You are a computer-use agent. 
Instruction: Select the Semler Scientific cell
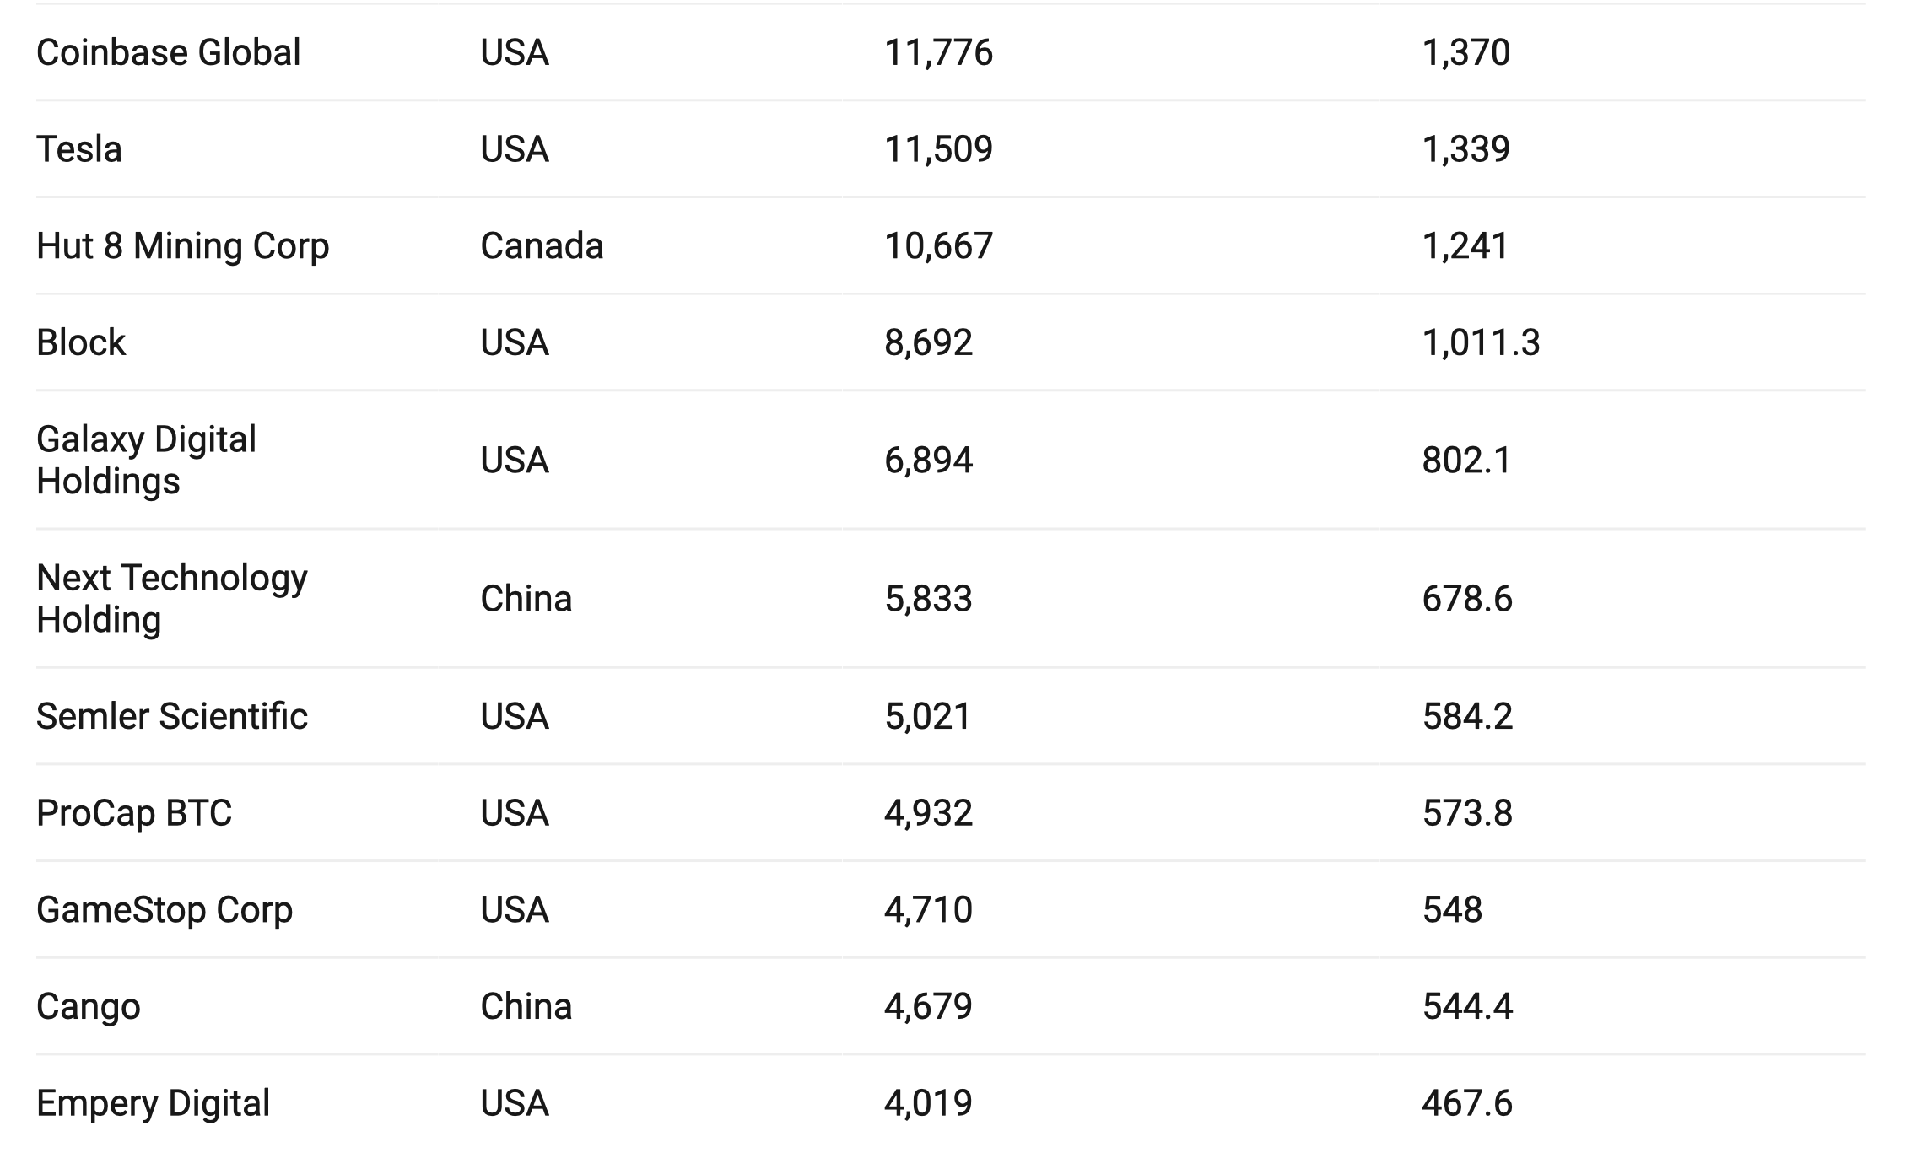click(171, 716)
